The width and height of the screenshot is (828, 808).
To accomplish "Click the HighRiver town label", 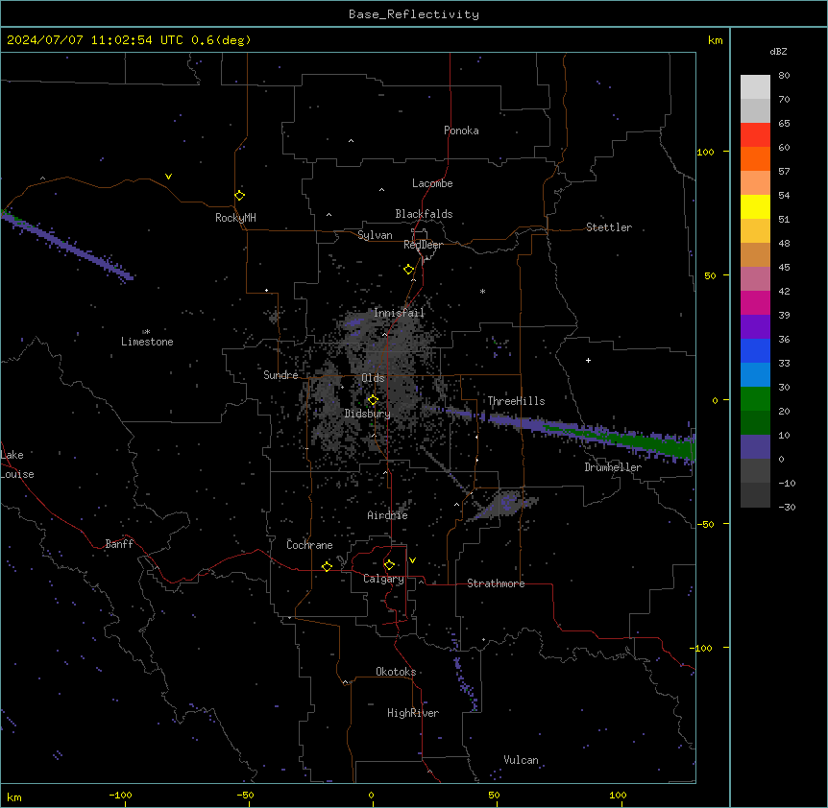I will 413,713.
